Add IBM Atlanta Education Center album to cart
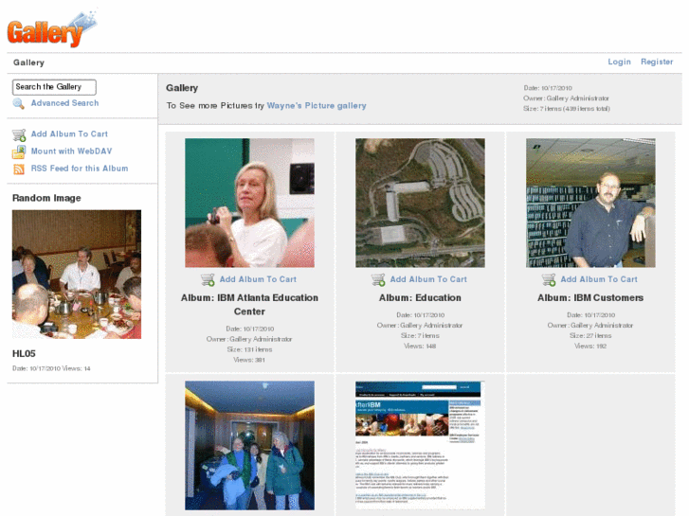689x516 pixels. pyautogui.click(x=258, y=279)
